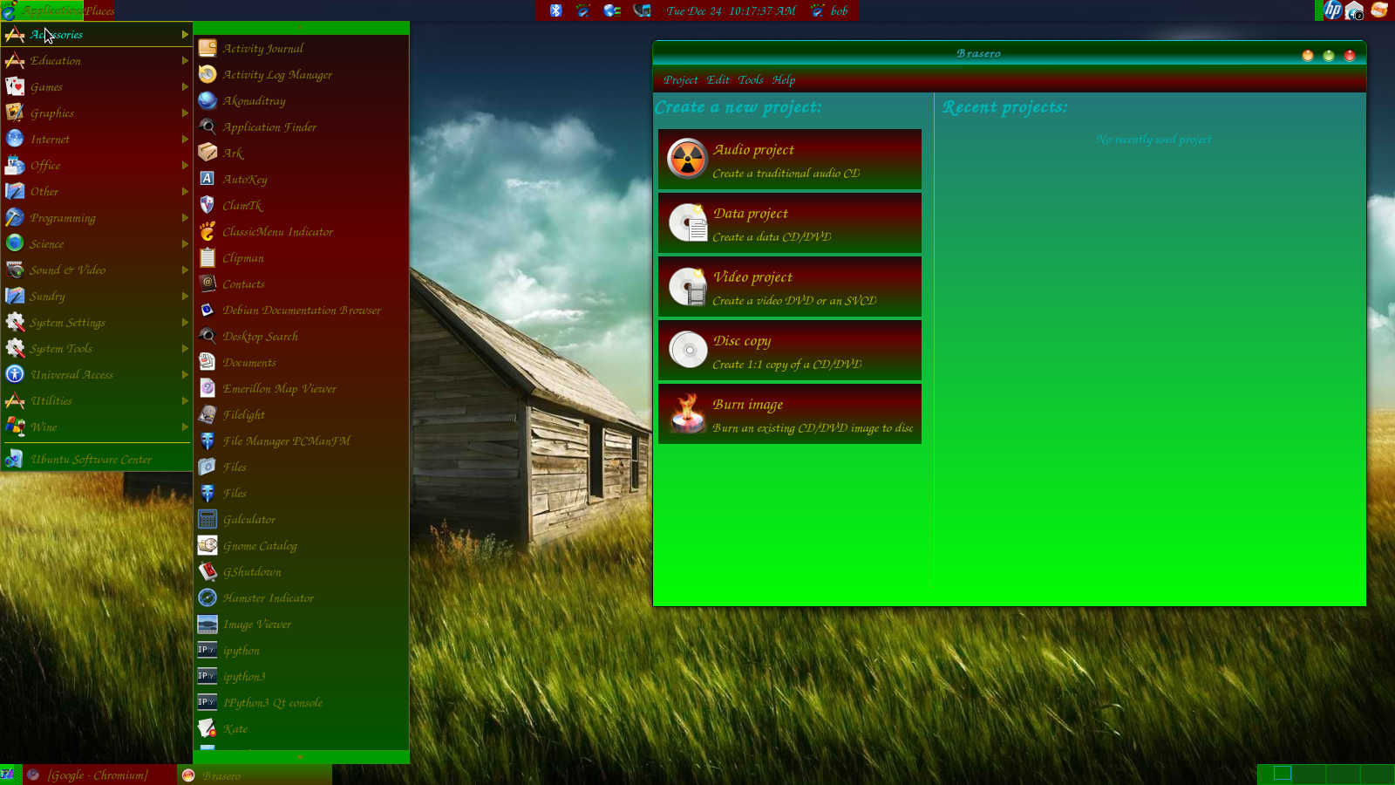Screen dimensions: 1395x785
Task: Expand the Office category
Action: [x=96, y=165]
